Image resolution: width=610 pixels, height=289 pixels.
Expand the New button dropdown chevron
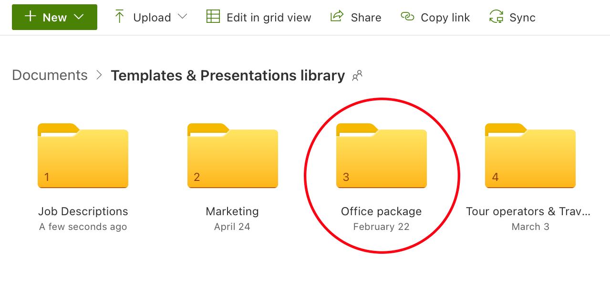79,17
